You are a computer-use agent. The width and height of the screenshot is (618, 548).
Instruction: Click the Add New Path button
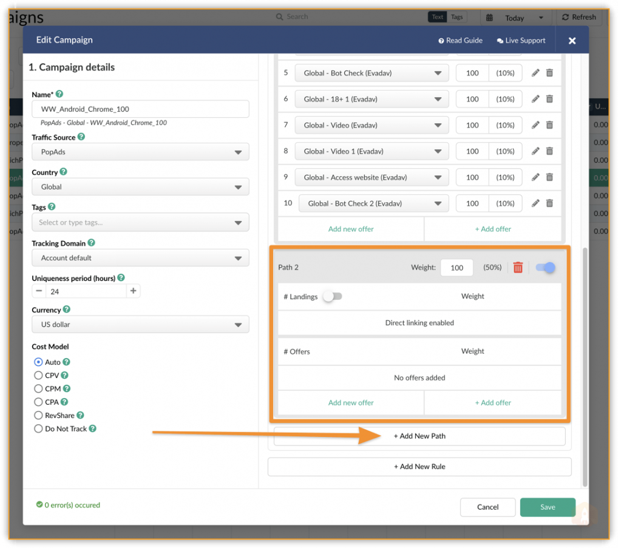click(x=419, y=436)
